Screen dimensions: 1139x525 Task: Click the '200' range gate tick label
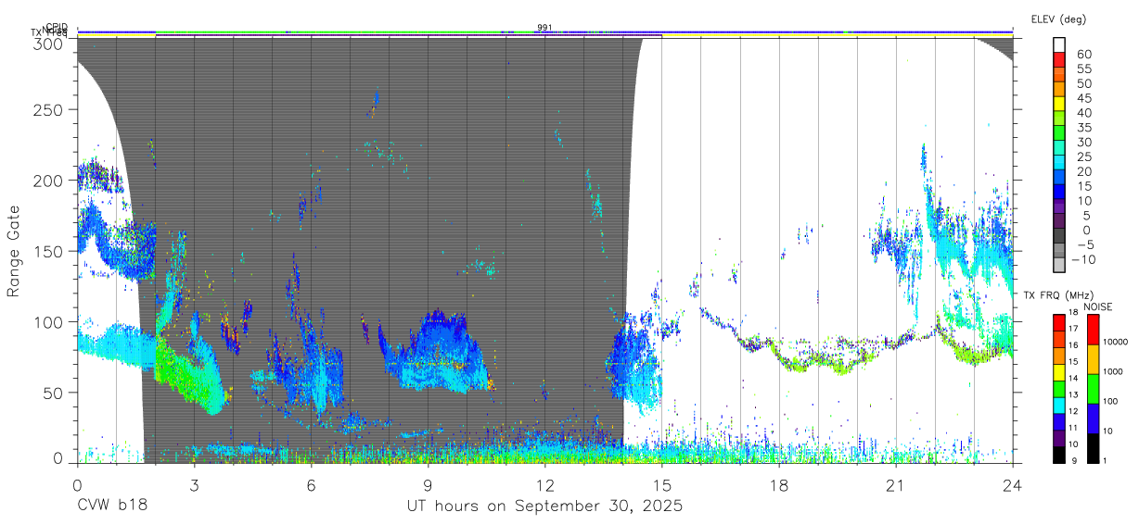49,181
